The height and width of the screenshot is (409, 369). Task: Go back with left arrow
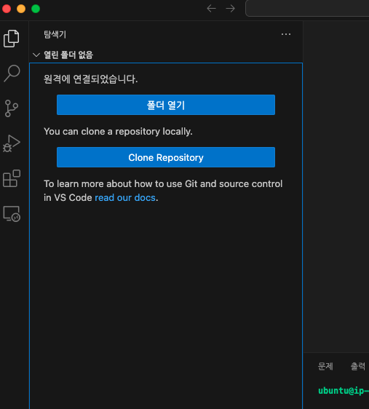[x=211, y=9]
